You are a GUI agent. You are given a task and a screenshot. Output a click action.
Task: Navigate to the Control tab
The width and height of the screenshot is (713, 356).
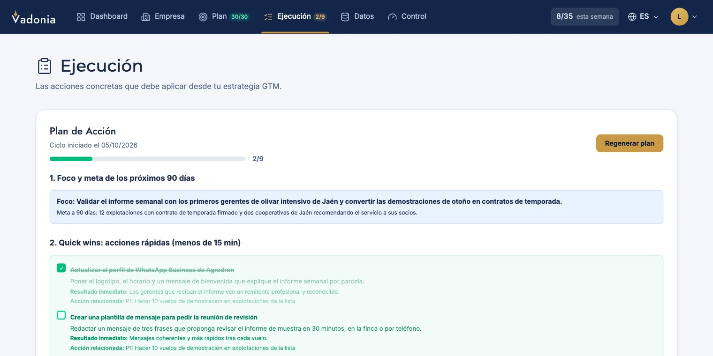(x=407, y=16)
